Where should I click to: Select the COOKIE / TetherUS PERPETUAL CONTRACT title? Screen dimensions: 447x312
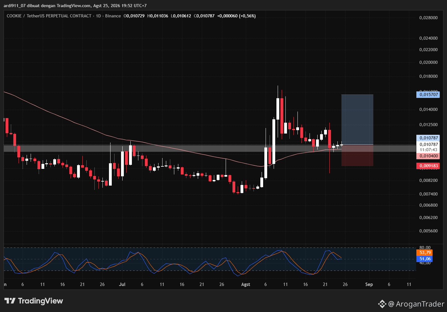(49, 16)
